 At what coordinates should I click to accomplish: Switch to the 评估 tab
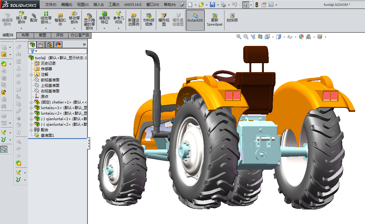(60, 35)
